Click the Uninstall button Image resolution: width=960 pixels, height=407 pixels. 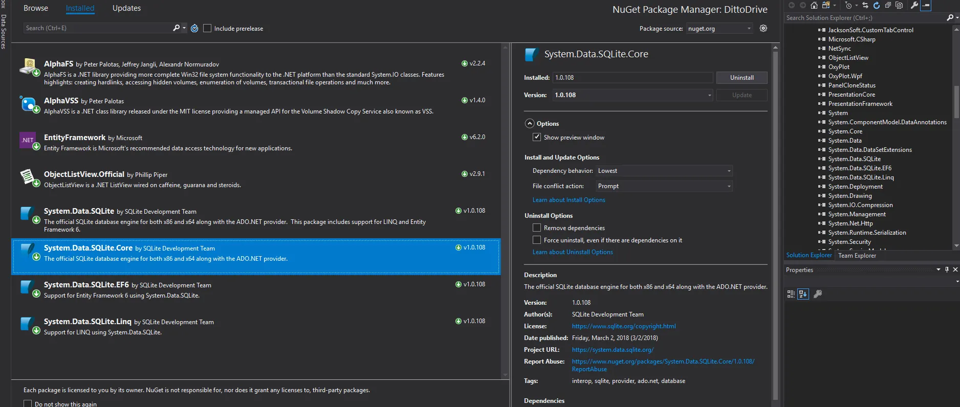tap(741, 78)
